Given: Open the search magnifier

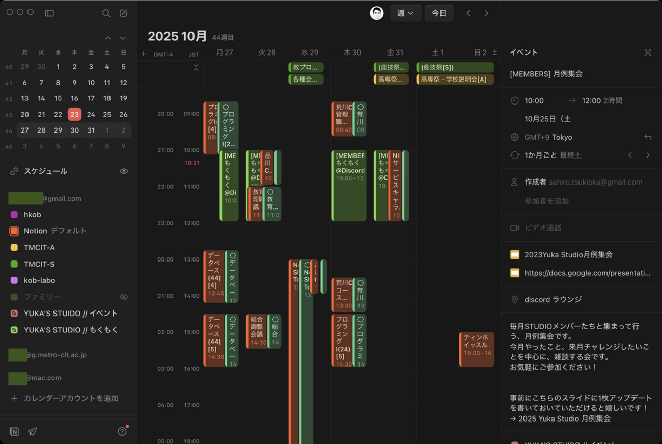Looking at the screenshot, I should click(106, 13).
